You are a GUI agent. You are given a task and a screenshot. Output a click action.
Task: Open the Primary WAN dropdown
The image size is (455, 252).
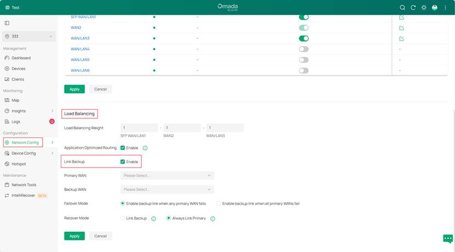click(167, 176)
